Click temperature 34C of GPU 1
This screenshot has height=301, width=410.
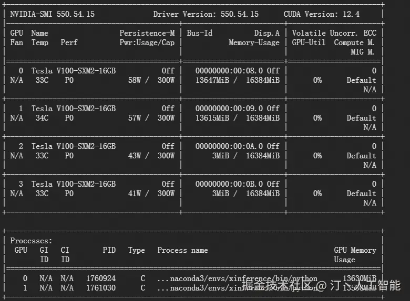coord(42,118)
